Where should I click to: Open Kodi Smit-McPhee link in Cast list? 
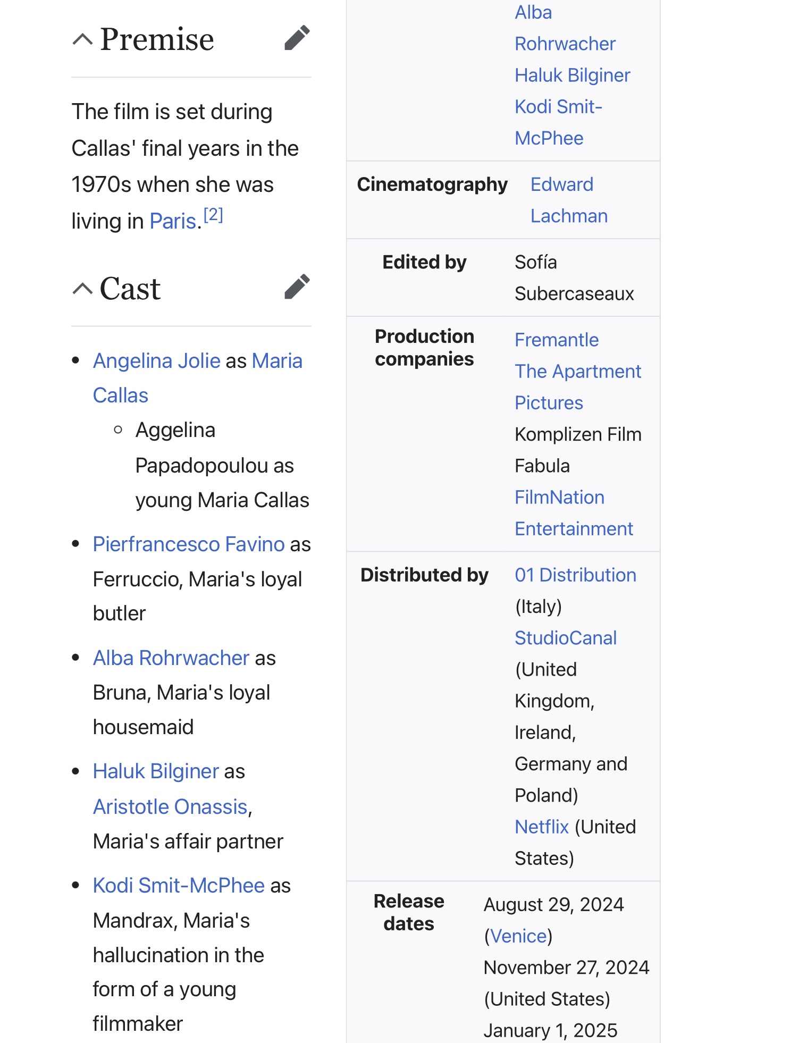[x=179, y=886]
